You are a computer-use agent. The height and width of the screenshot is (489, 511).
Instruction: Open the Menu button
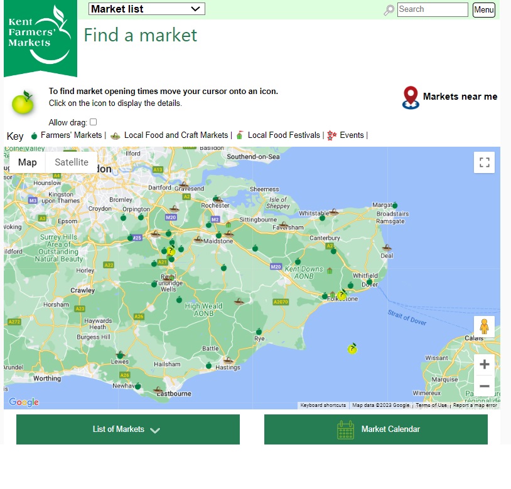pos(484,10)
